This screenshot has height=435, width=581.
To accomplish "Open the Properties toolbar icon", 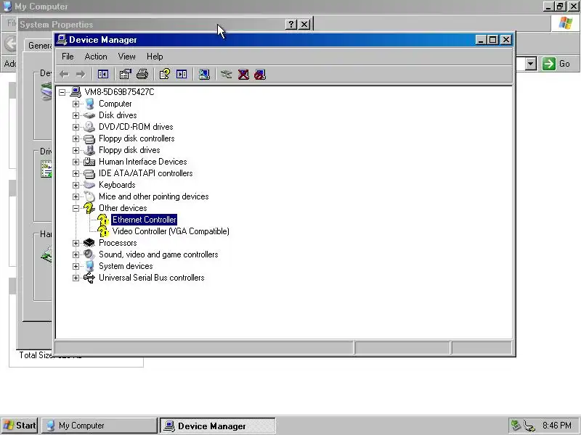I will coord(125,75).
